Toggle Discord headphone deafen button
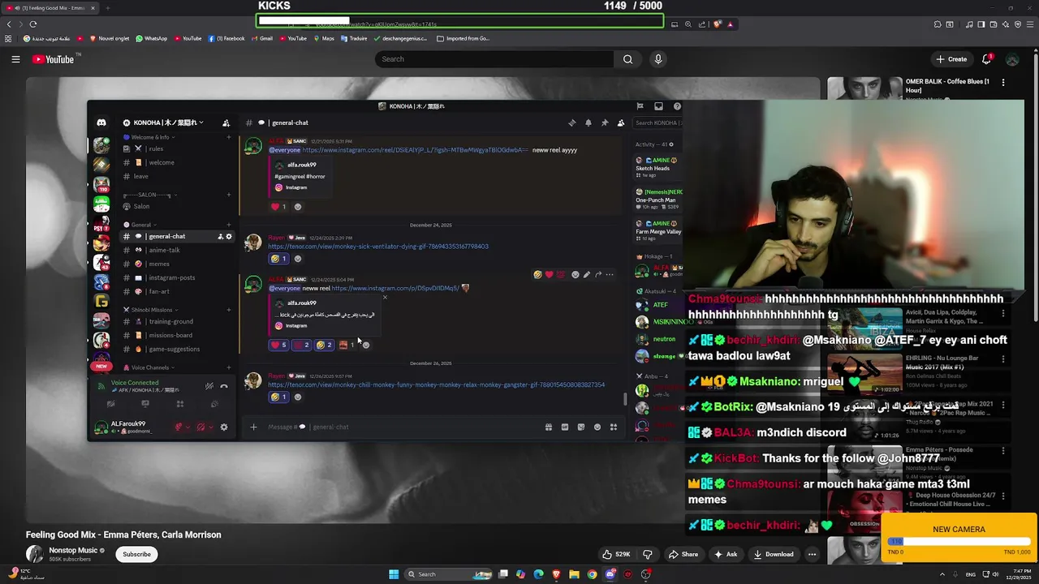 coord(200,427)
